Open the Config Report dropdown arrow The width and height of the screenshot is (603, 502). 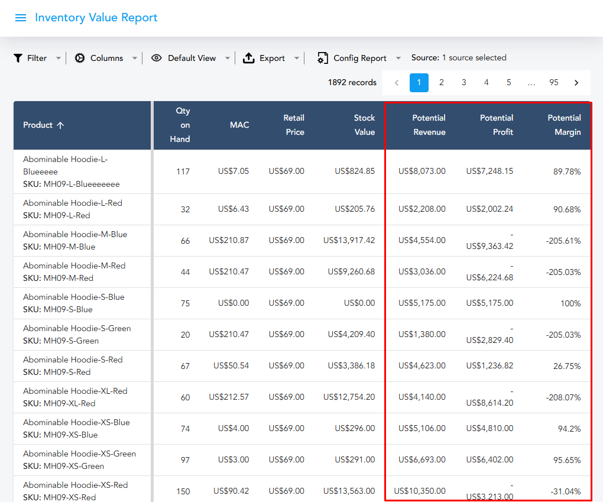[398, 58]
